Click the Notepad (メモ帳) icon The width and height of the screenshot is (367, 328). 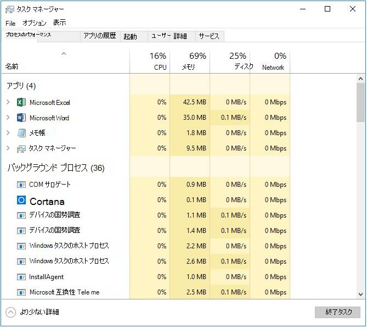(x=21, y=133)
